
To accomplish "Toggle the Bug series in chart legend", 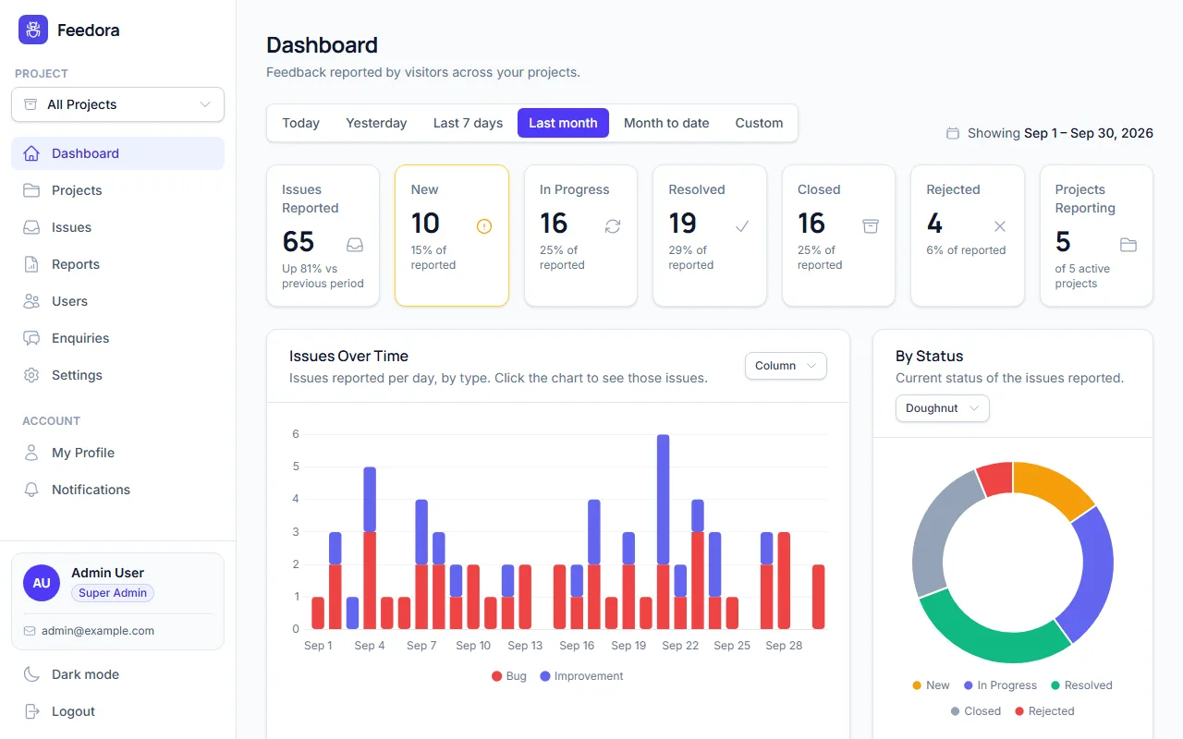I will 509,676.
